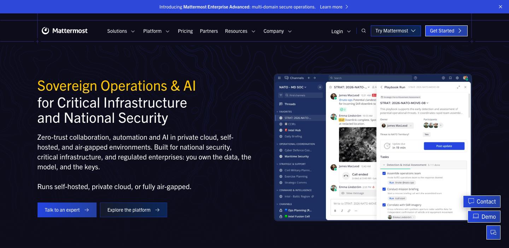Click the Playbook Run panel scrollbar
The width and height of the screenshot is (509, 248).
click(x=469, y=106)
